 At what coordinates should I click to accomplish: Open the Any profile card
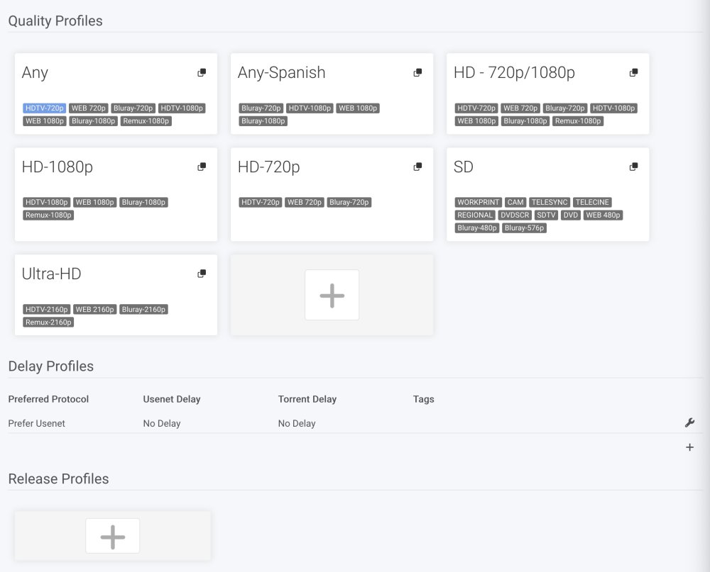point(116,94)
